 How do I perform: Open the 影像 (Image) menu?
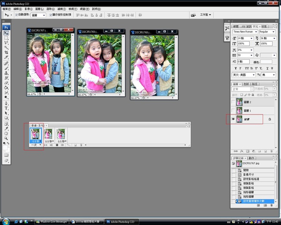pyautogui.click(x=29, y=9)
